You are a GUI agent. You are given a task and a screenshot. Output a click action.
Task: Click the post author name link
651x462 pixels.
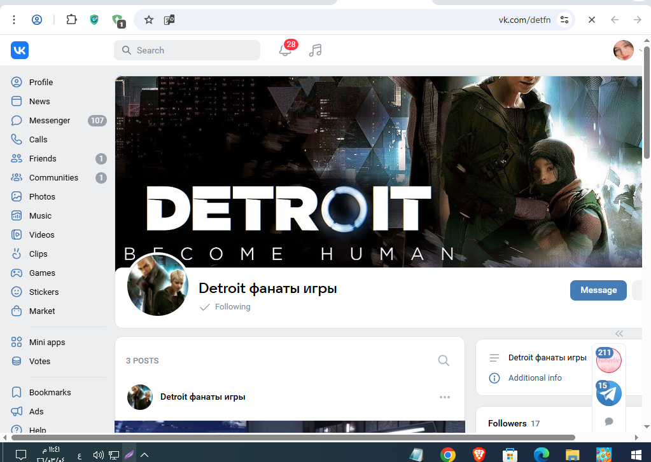point(202,397)
